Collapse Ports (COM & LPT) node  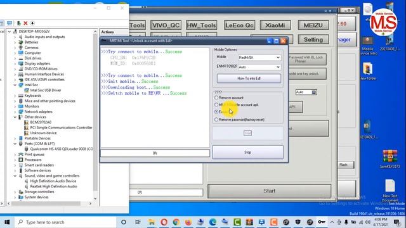tap(15, 144)
